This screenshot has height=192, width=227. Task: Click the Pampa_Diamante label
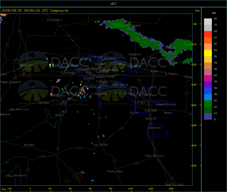11,82
